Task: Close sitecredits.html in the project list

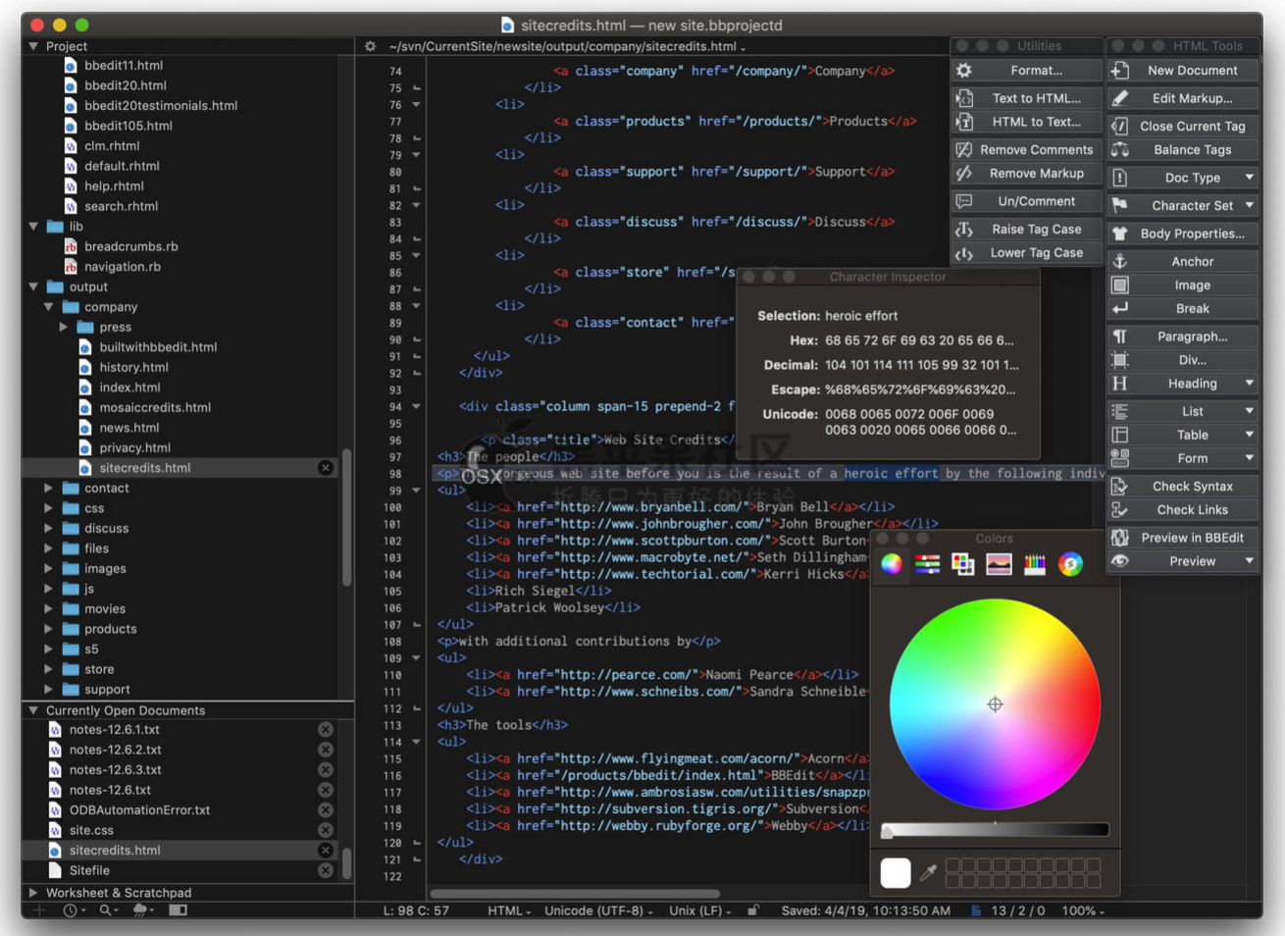Action: point(326,468)
